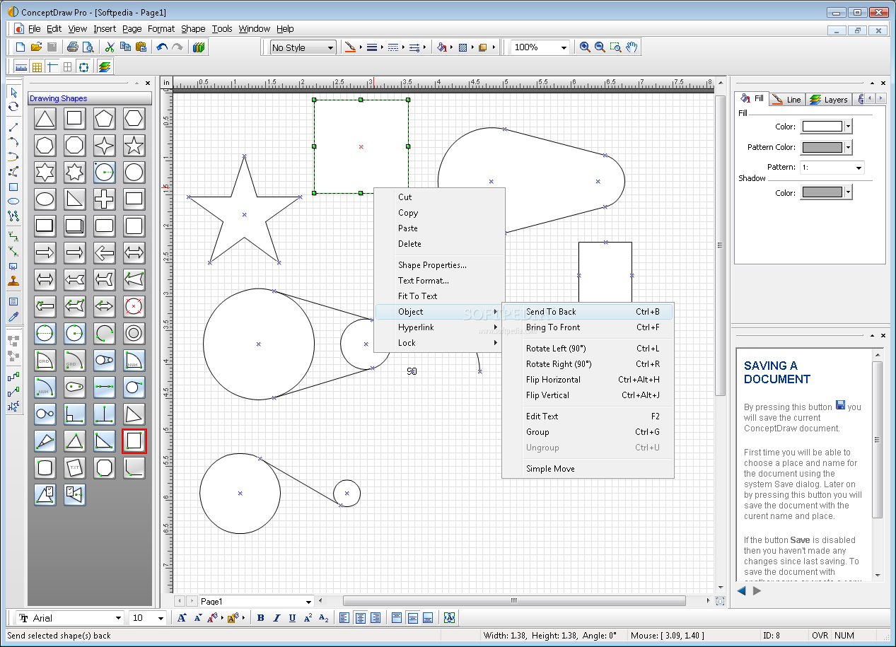Select the stamp tool in left toolbar
Viewport: 896px width, 647px height.
(13, 281)
